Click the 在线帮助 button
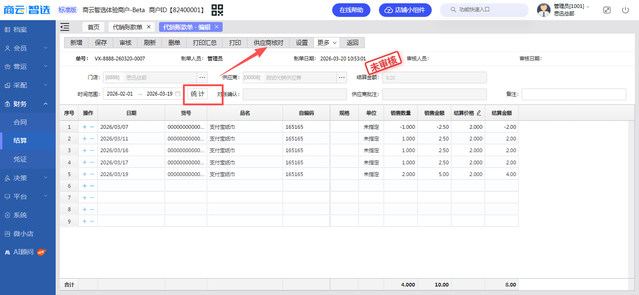The image size is (639, 295). point(351,10)
